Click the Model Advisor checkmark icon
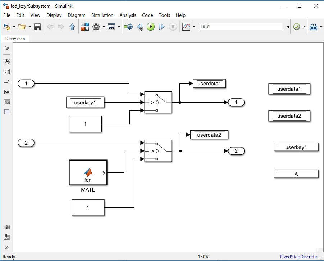This screenshot has height=261, width=324. pos(297,27)
